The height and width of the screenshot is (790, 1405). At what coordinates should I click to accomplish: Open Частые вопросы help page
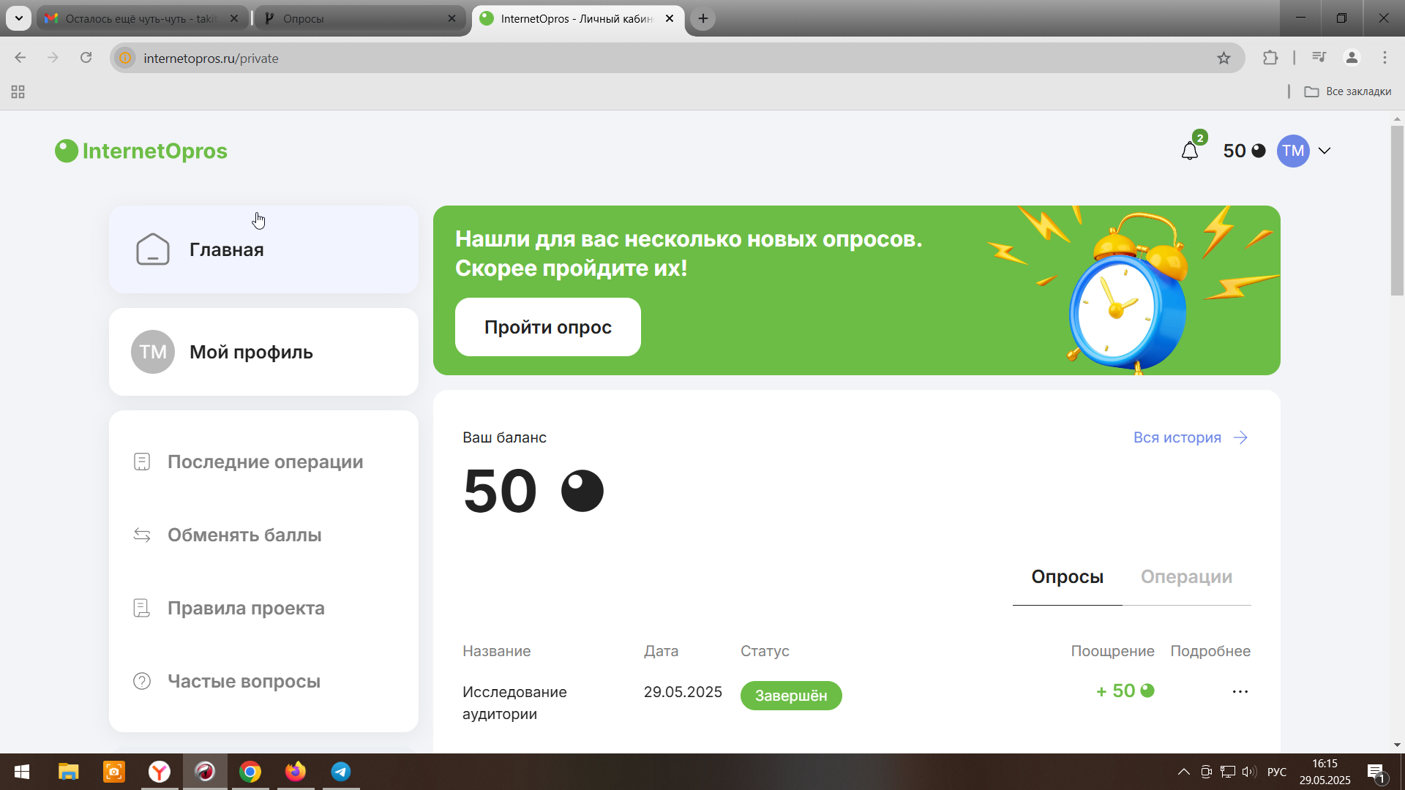tap(243, 681)
